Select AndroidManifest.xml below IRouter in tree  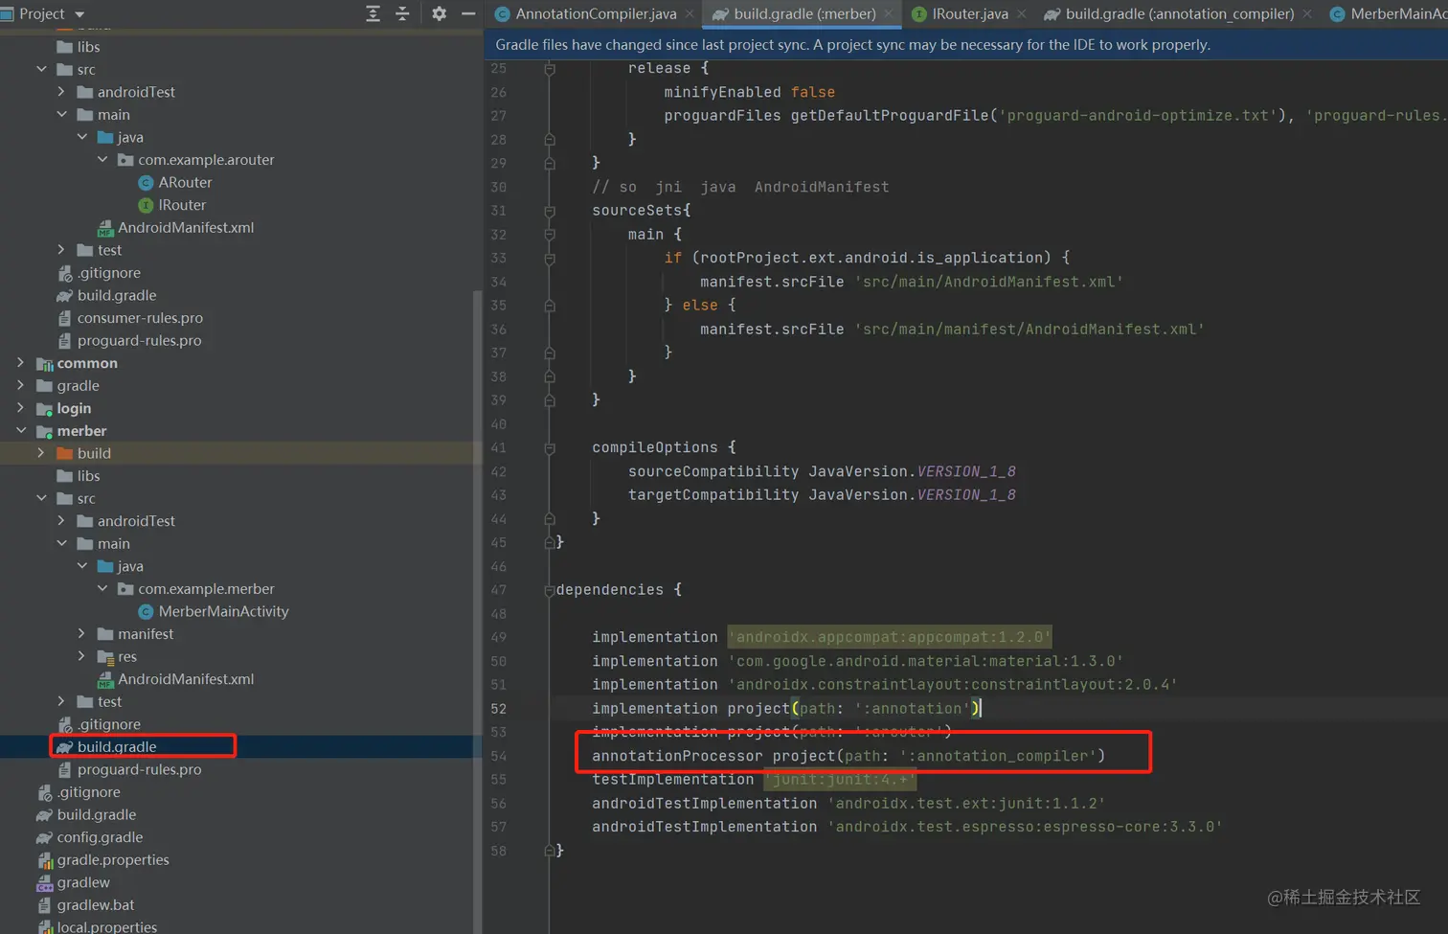click(x=186, y=228)
